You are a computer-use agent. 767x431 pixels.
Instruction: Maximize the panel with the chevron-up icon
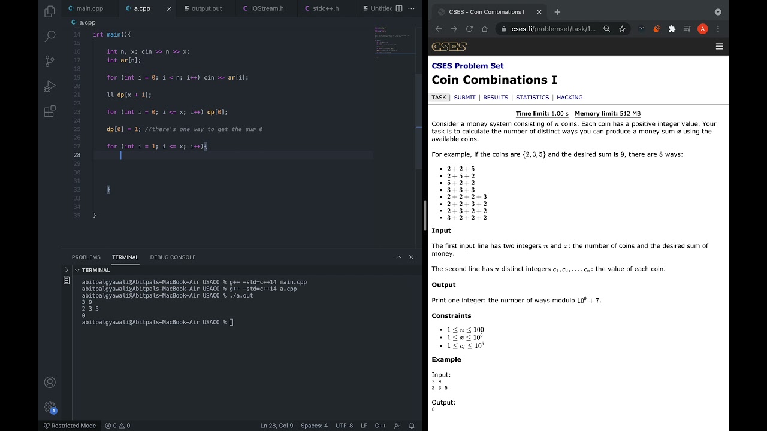click(398, 257)
